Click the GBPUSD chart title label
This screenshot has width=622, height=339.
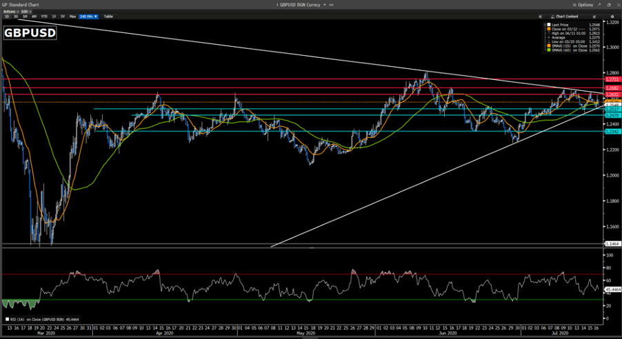pos(30,32)
